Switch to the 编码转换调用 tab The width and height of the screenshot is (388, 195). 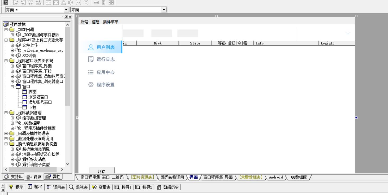[172, 177]
